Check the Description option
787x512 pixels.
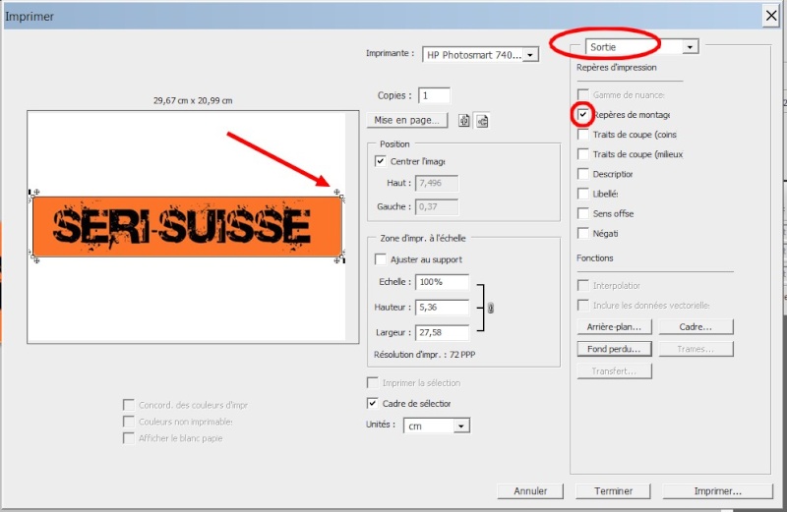point(582,174)
